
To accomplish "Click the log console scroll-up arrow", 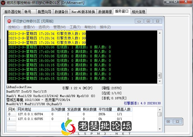I will (160, 33).
